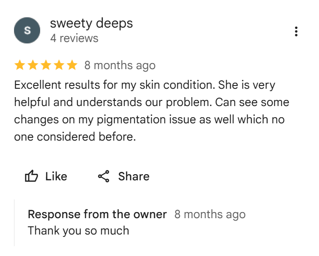Click the owner response's "8 months ago" timestamp

point(210,214)
